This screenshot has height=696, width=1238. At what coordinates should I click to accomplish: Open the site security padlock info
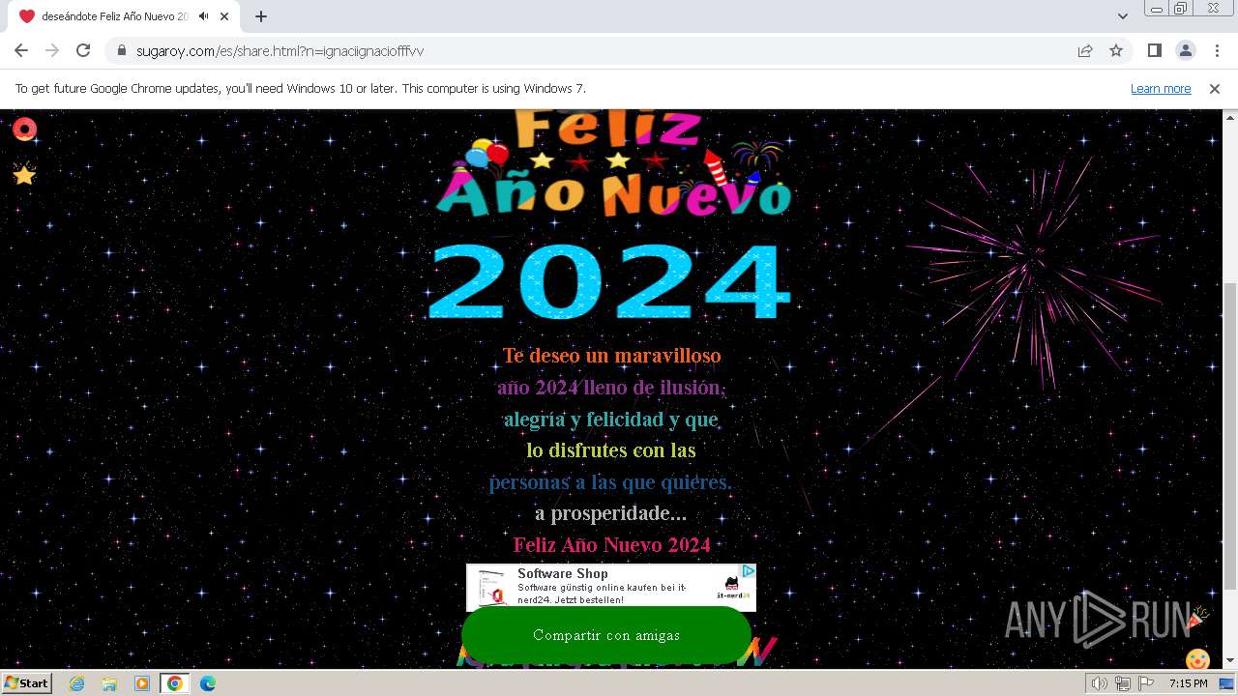(122, 50)
